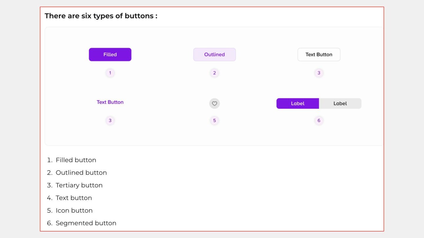Screen dimensions: 424x238
Task: Click badge number 1 under Filled button
Action: point(110,73)
